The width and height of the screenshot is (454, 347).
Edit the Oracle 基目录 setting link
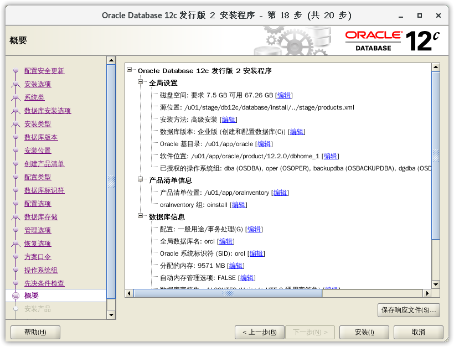[264, 144]
